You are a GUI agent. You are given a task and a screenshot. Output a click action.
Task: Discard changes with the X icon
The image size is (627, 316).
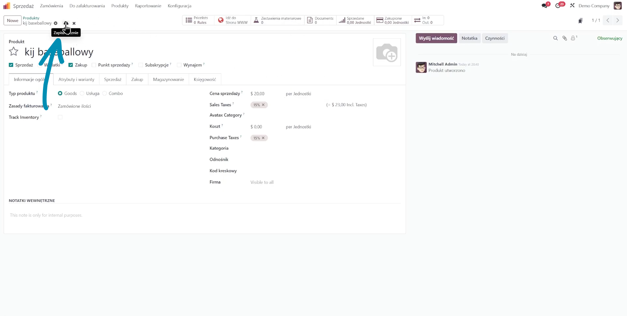point(74,24)
